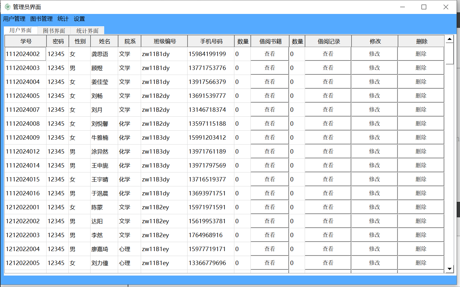
Task: Click the 手机号码 column header
Action: [x=211, y=41]
